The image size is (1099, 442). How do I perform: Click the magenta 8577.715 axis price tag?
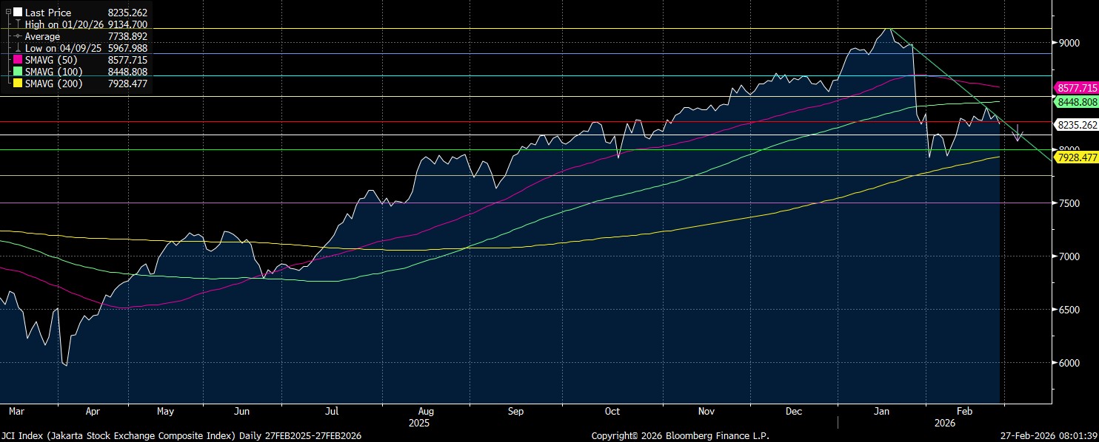pos(1076,87)
